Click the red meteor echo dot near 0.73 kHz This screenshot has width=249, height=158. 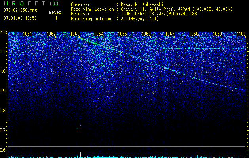80,125
